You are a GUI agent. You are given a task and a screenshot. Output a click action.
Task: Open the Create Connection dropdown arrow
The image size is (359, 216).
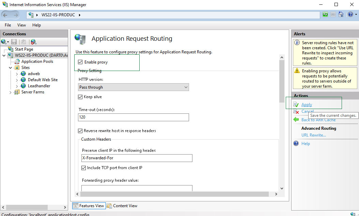pos(8,42)
